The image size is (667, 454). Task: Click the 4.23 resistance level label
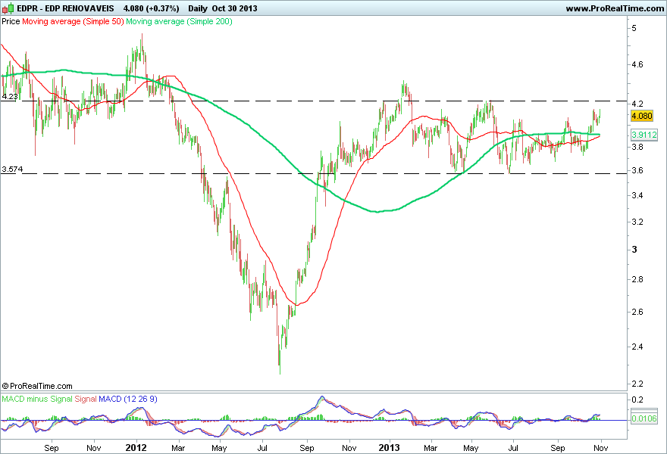point(10,96)
